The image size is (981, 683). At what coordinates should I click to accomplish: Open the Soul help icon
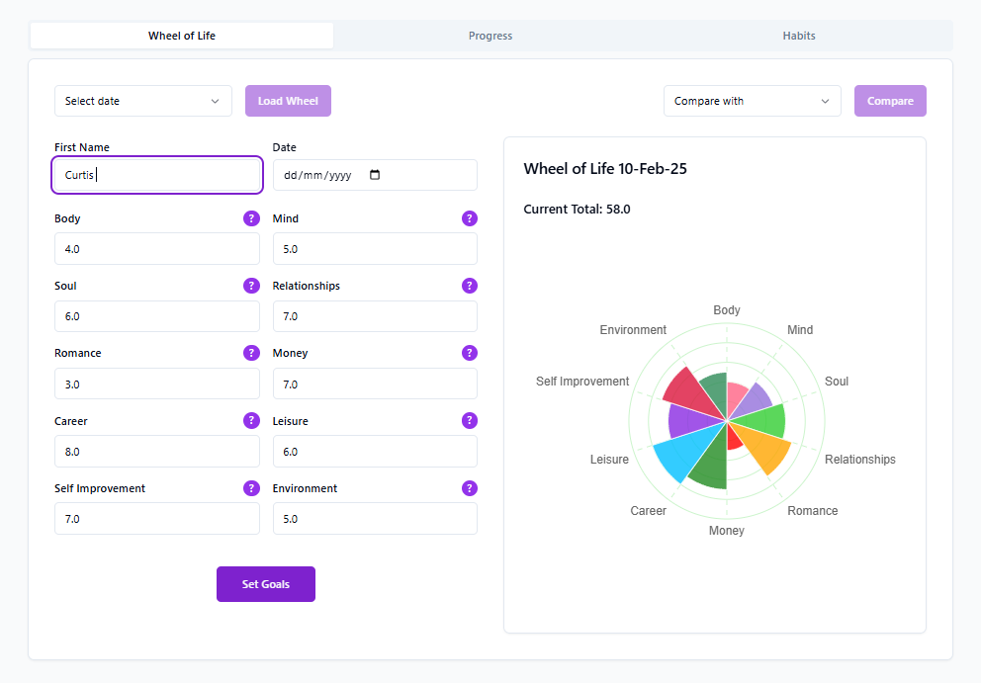[x=251, y=286]
